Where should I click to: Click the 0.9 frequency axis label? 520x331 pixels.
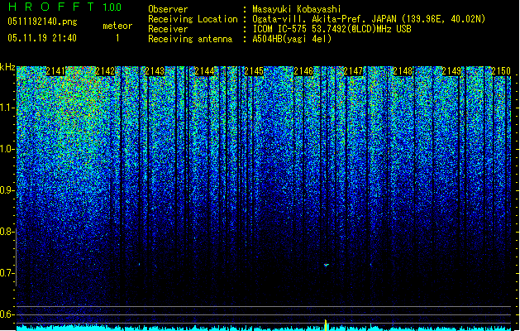7,190
